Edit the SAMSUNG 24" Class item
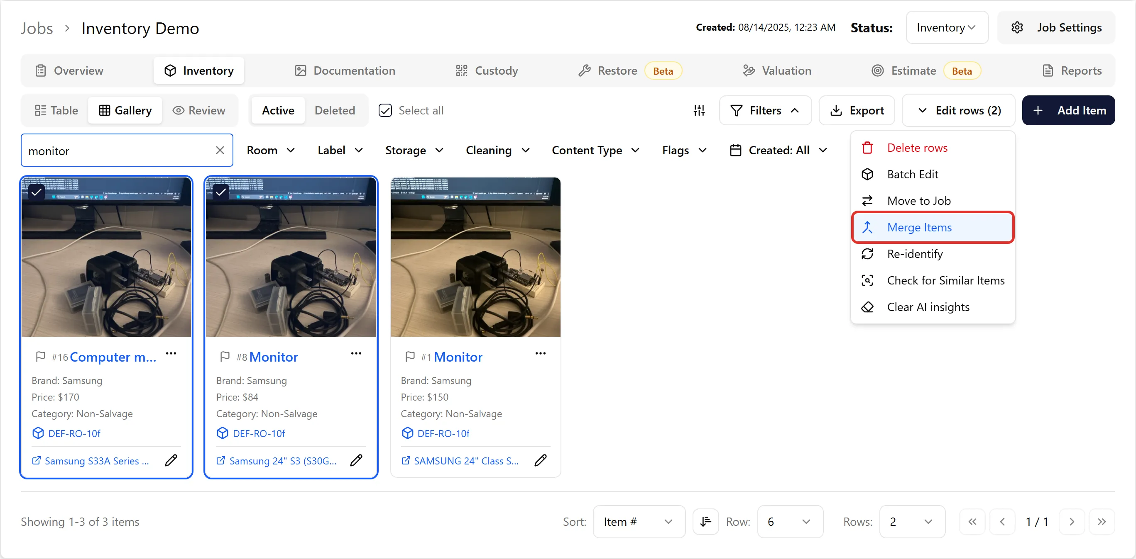Image resolution: width=1136 pixels, height=559 pixels. 540,460
